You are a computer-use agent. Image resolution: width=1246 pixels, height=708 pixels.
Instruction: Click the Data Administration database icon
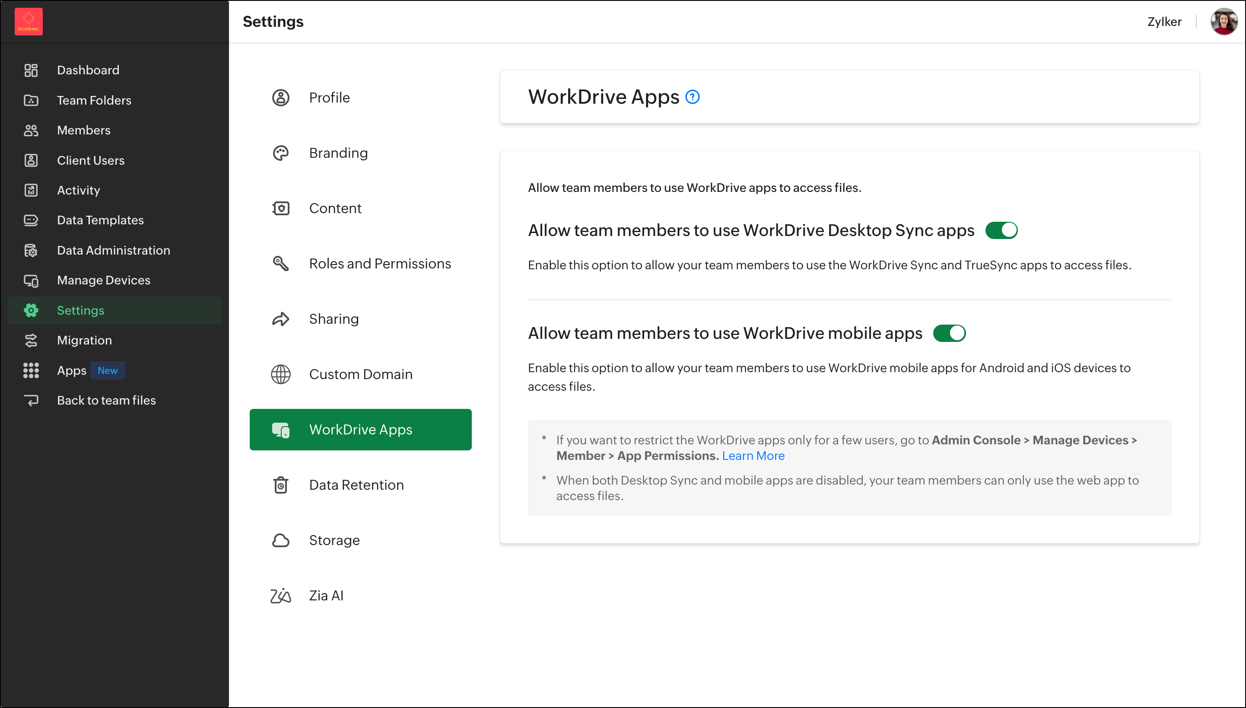(x=31, y=250)
